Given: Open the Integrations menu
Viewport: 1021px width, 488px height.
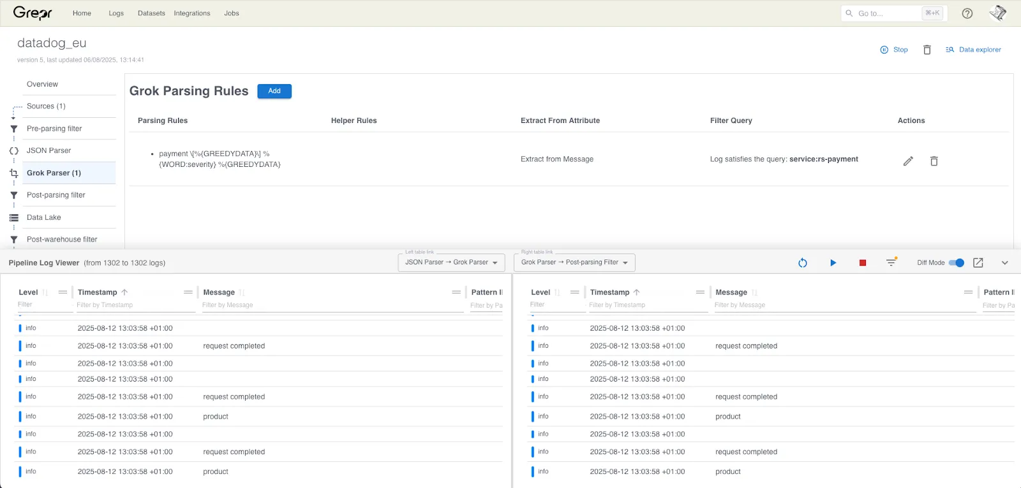Looking at the screenshot, I should [x=192, y=13].
